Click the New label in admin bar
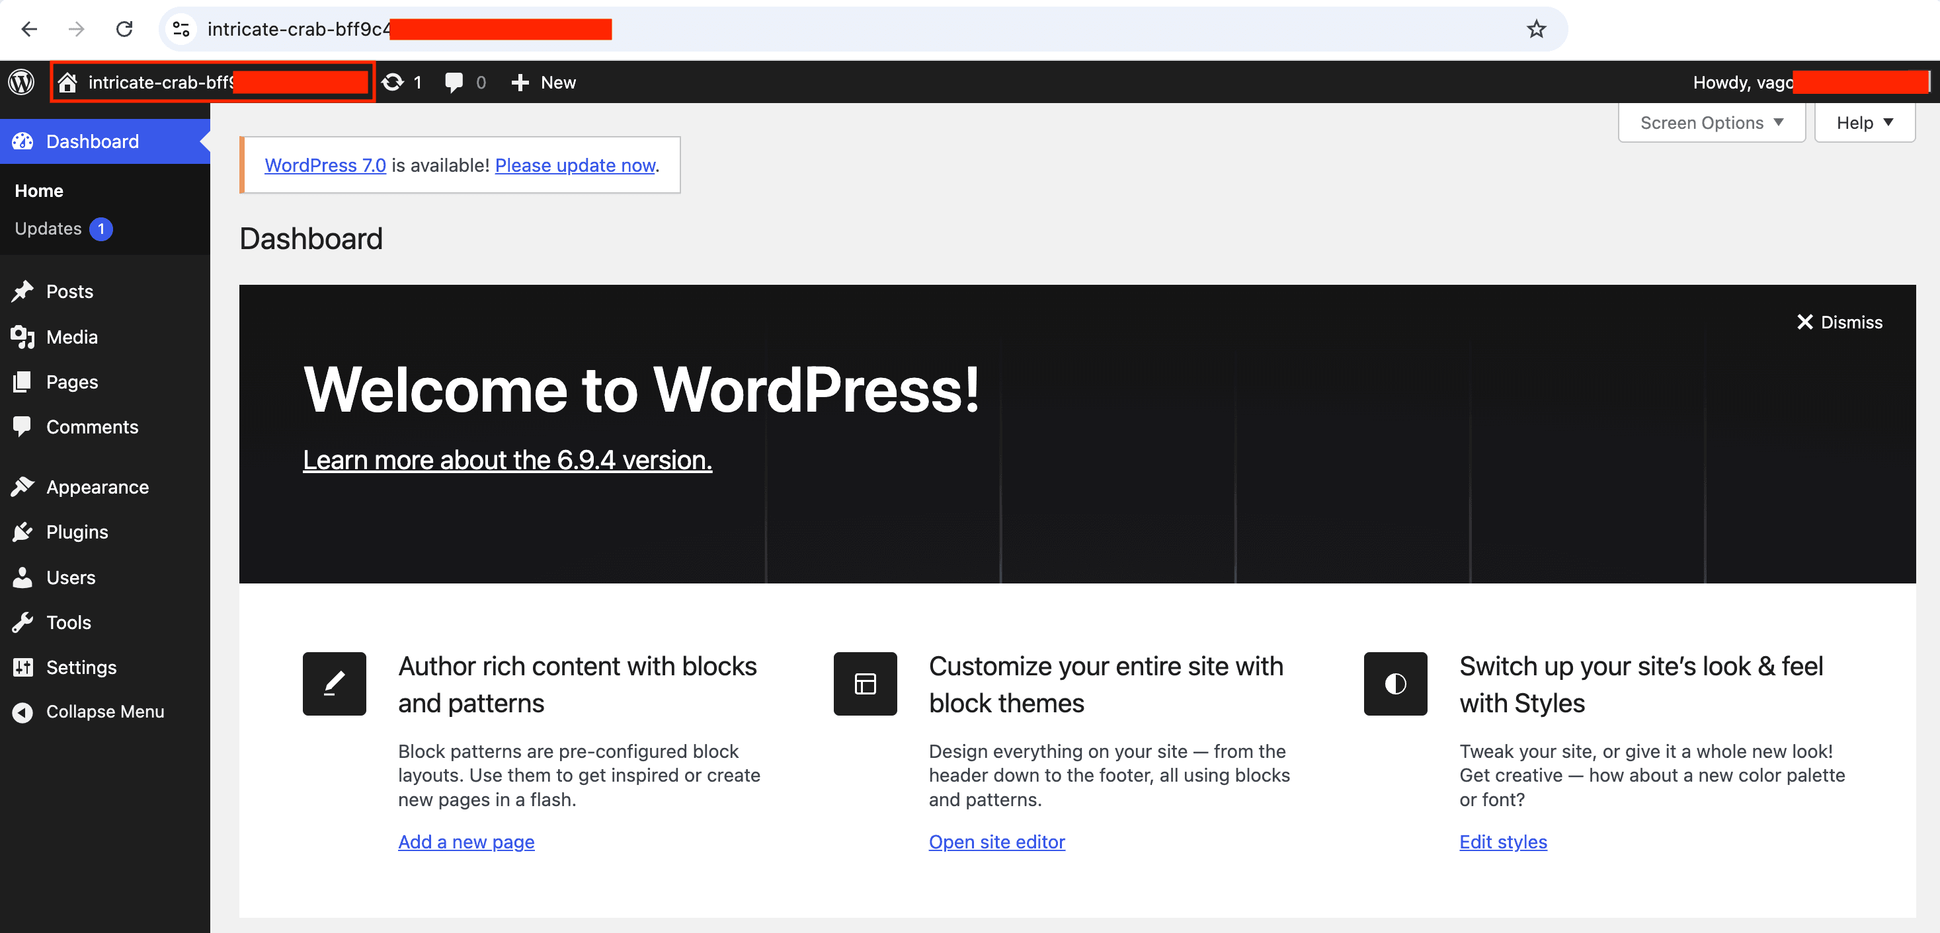Screen dimensions: 1940x933 (x=558, y=82)
